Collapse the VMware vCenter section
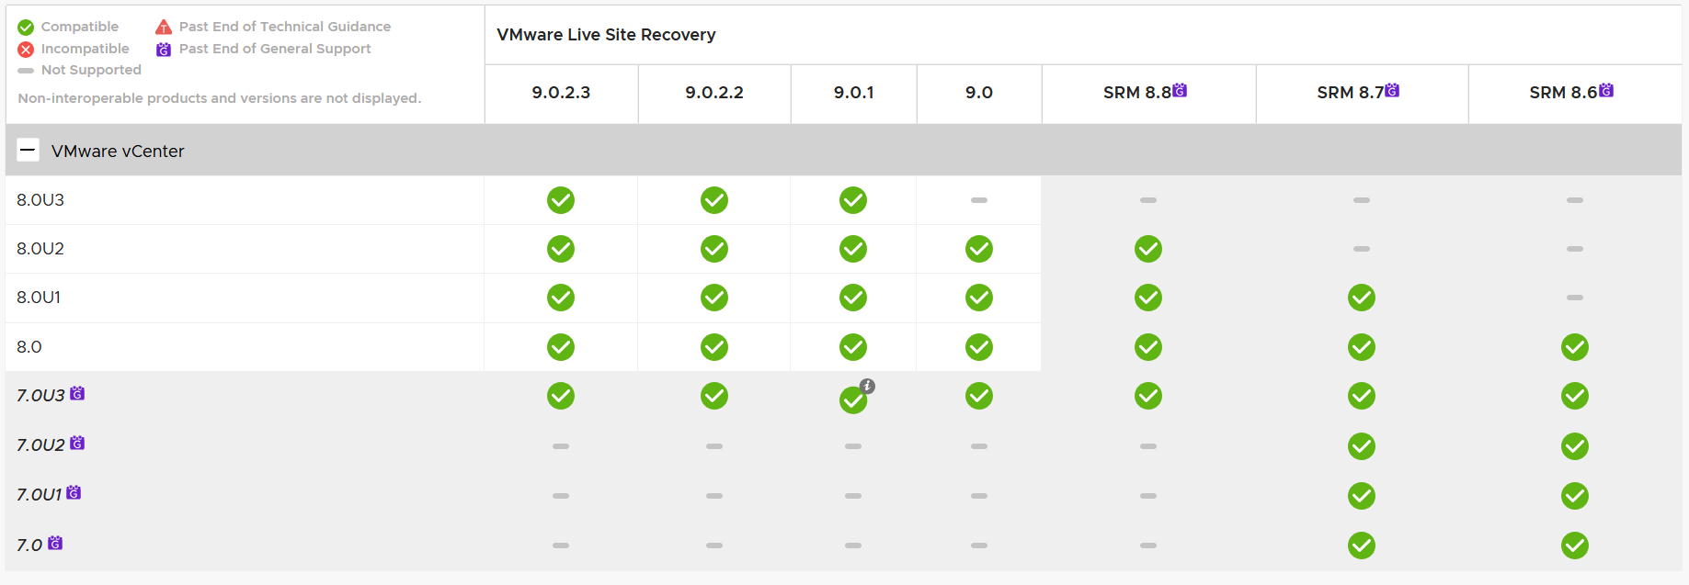The width and height of the screenshot is (1689, 585). [29, 151]
